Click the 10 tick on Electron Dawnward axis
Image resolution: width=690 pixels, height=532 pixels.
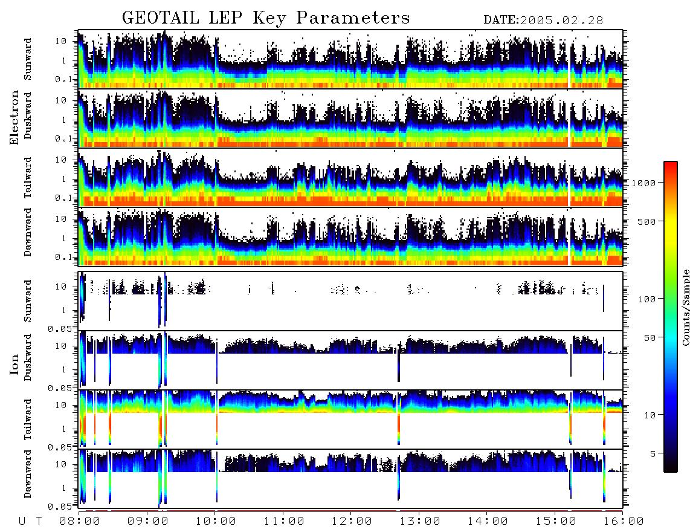61,219
